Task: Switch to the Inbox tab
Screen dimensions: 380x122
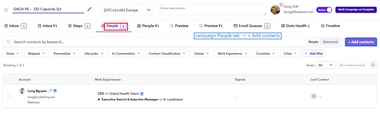Action: pyautogui.click(x=15, y=26)
